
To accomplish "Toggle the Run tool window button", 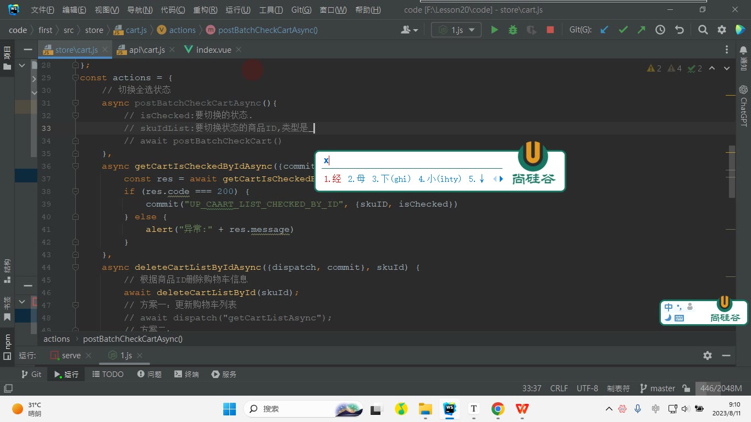I will coord(66,374).
